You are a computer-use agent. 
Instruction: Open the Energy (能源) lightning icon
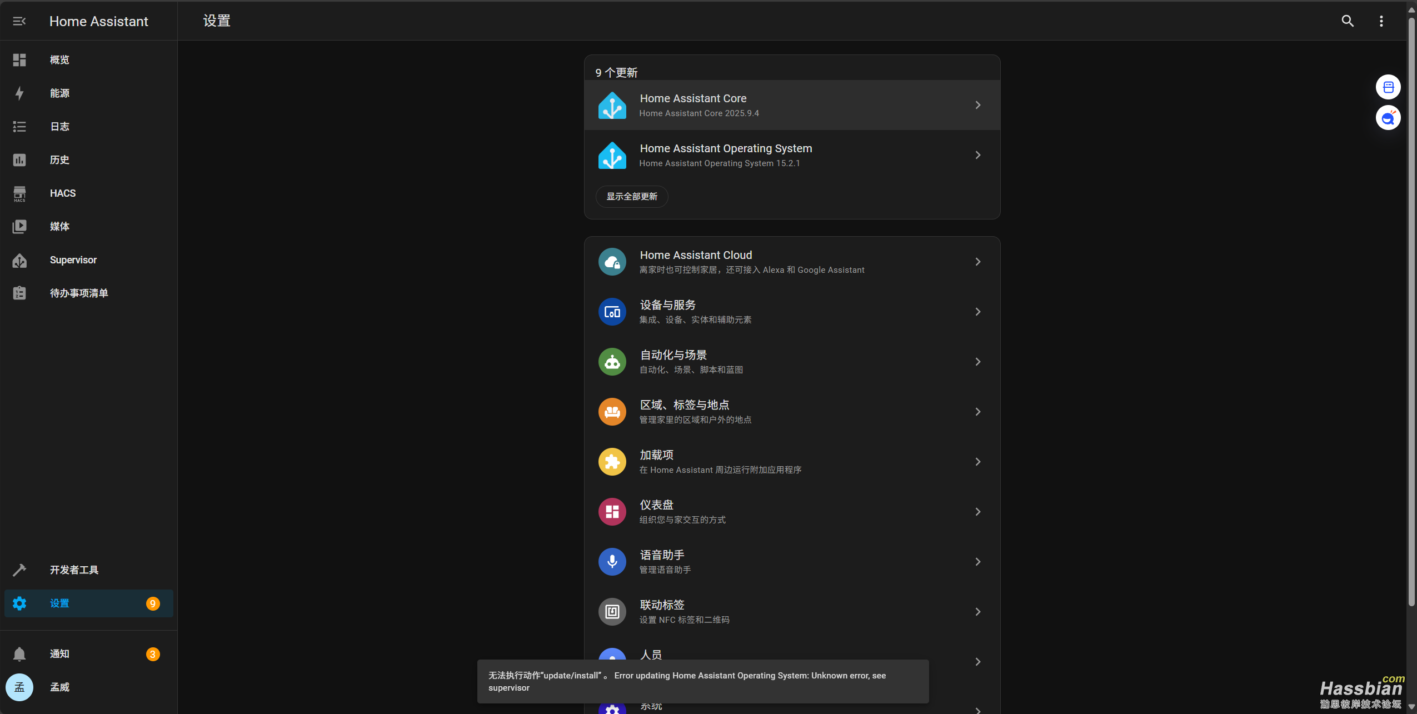pos(19,93)
